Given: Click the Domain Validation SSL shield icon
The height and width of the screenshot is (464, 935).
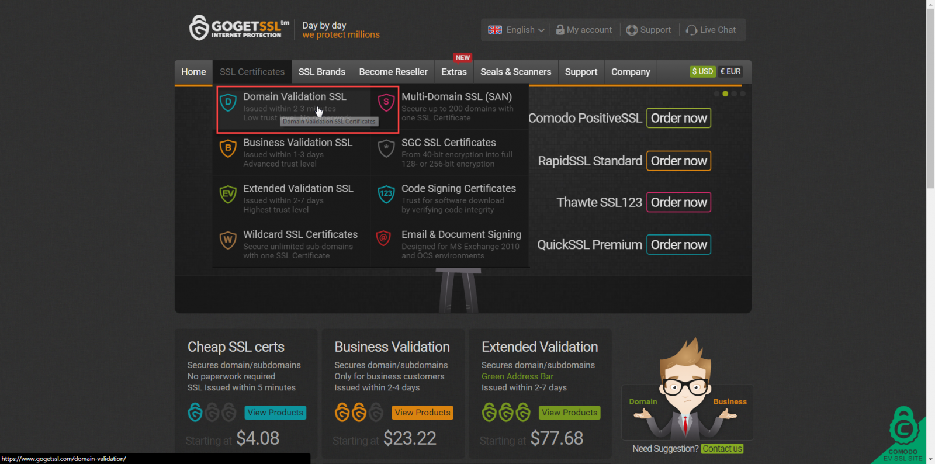Looking at the screenshot, I should click(x=228, y=103).
